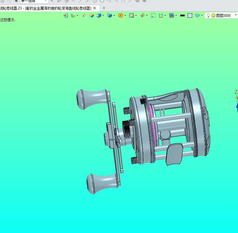This screenshot has height=233, width=238.
Task: Click the green square frame icon
Action: pos(153,15)
